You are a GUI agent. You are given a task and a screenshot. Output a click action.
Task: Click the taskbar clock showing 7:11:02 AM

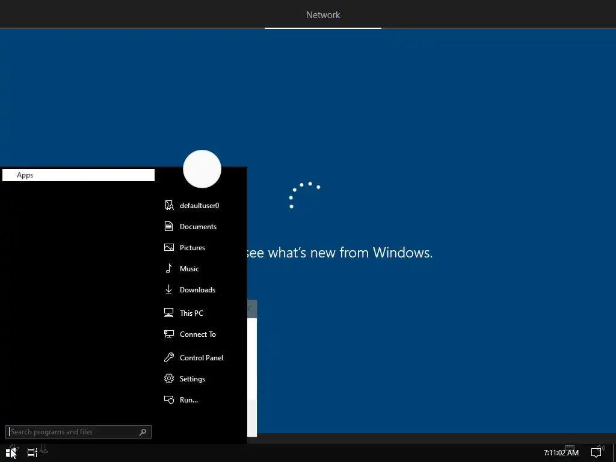pyautogui.click(x=561, y=452)
